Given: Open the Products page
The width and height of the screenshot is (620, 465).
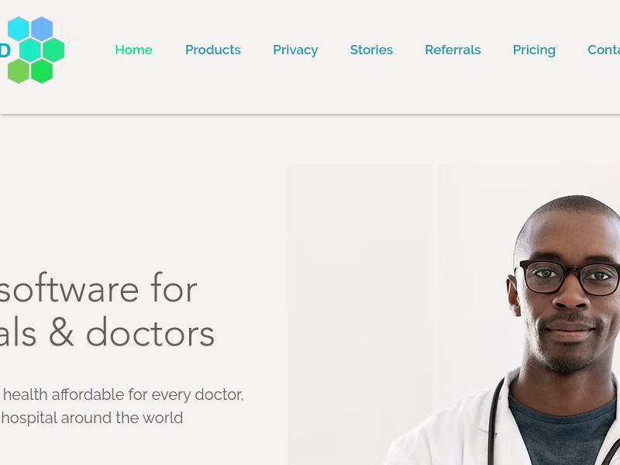Looking at the screenshot, I should (213, 50).
